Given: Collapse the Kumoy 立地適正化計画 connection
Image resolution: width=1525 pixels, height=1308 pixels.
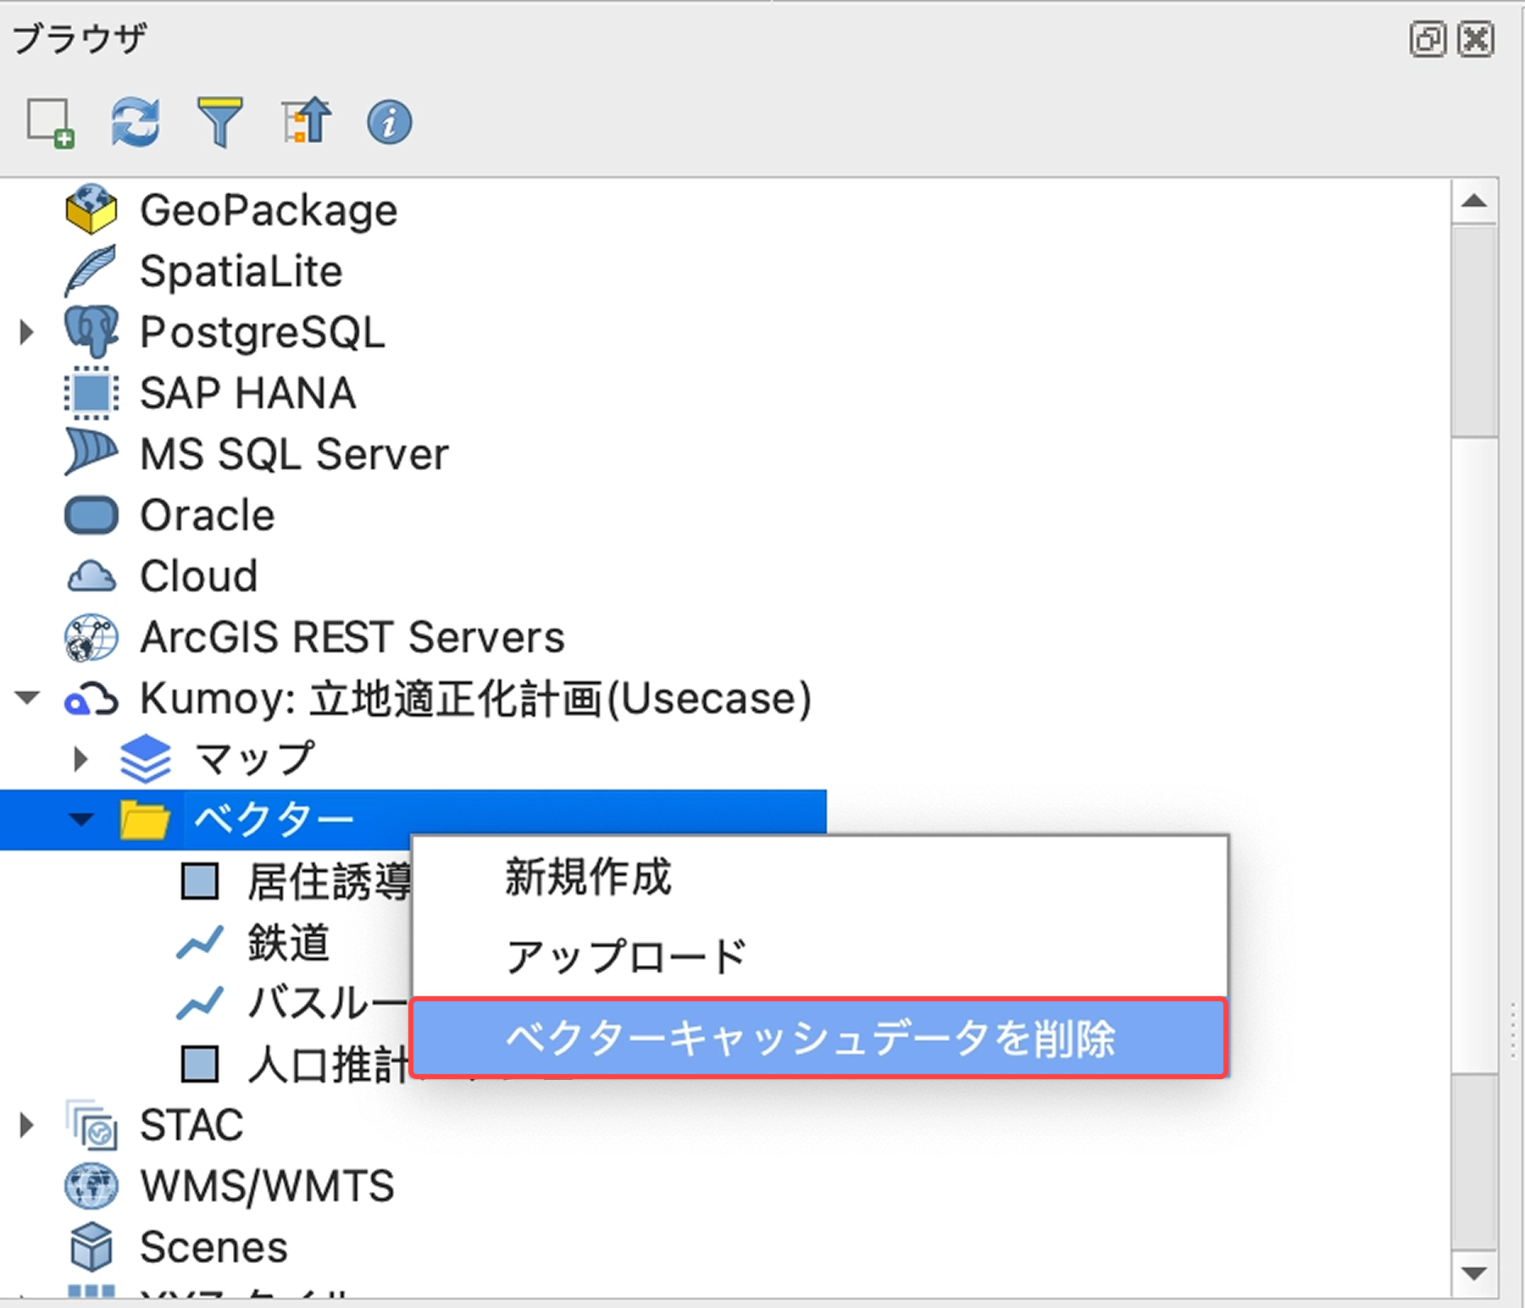Looking at the screenshot, I should pos(25,698).
